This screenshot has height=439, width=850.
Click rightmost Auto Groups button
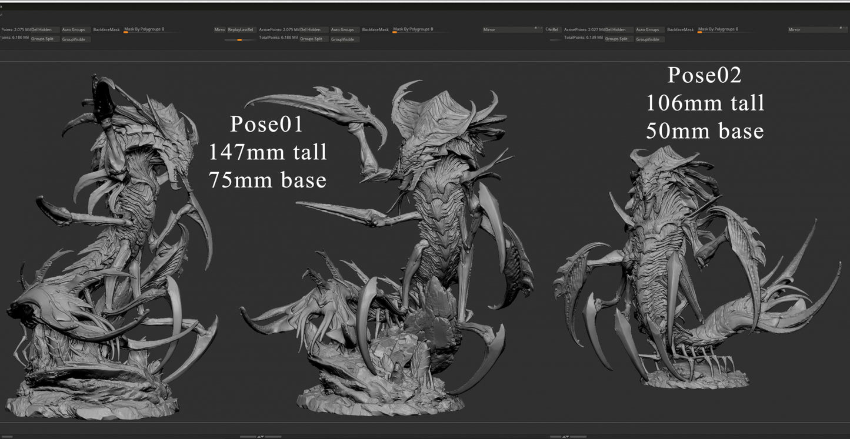tap(650, 29)
